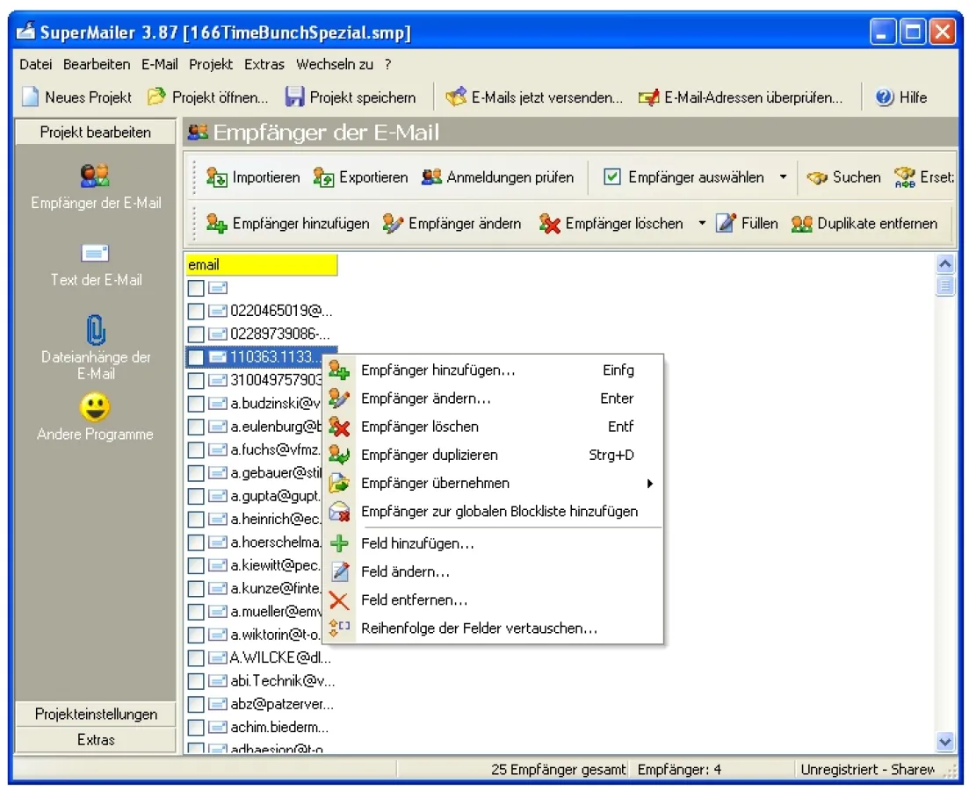Screen dimensions: 969x790
Task: Click the Suchen toolbar icon
Action: pos(817,177)
